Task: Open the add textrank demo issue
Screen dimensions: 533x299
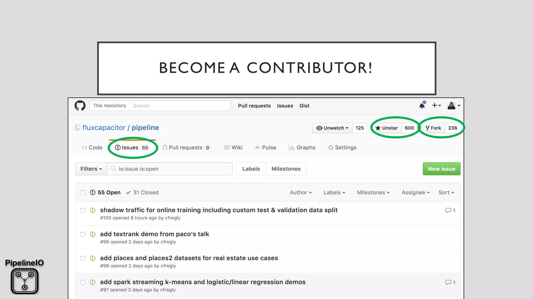Action: coord(155,234)
